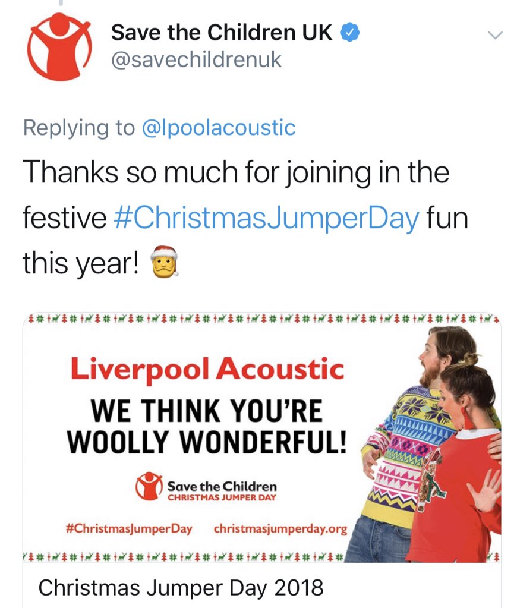The width and height of the screenshot is (517, 608).
Task: Open the #ChristmasJumperDay hashtag in tweet
Action: point(267,218)
